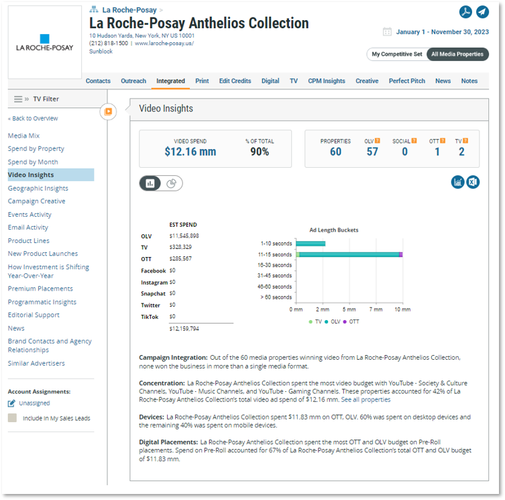The height and width of the screenshot is (500, 505).
Task: Open Product Lines in sidebar
Action: point(29,241)
